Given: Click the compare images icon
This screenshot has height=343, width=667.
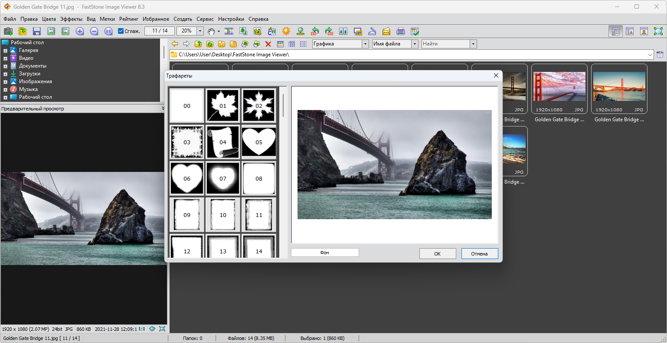Looking at the screenshot, I should click(x=343, y=31).
